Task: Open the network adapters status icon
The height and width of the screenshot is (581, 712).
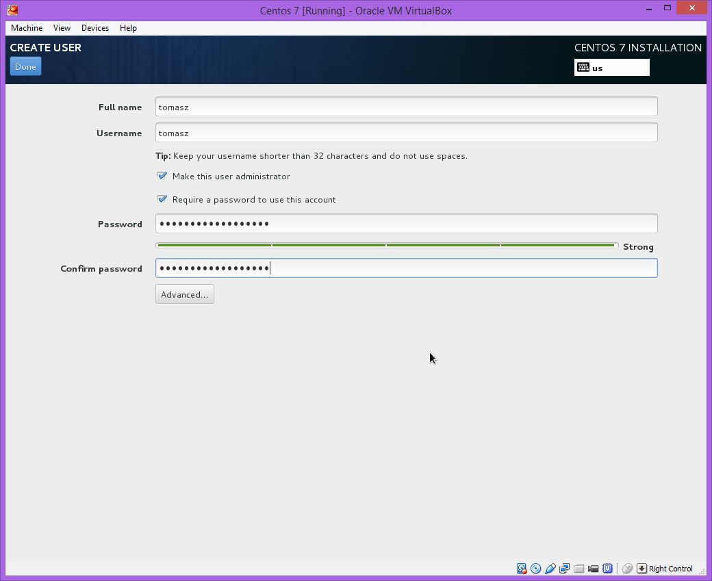Action: click(x=564, y=568)
